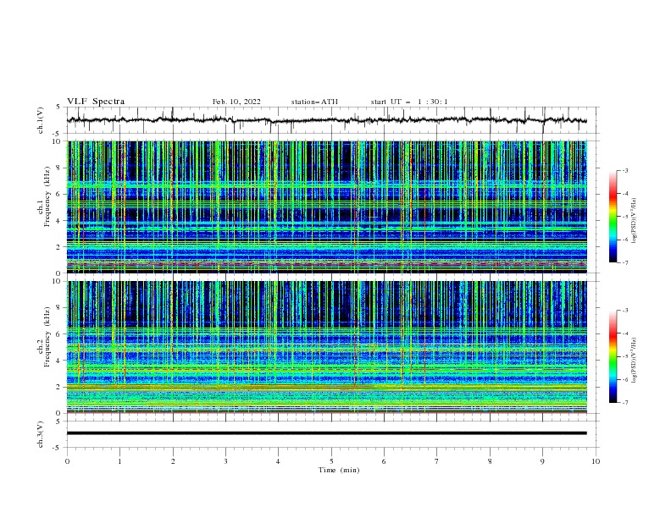This screenshot has width=671, height=518.
Task: Click time axis tick label "3"
Action: pyautogui.click(x=225, y=461)
